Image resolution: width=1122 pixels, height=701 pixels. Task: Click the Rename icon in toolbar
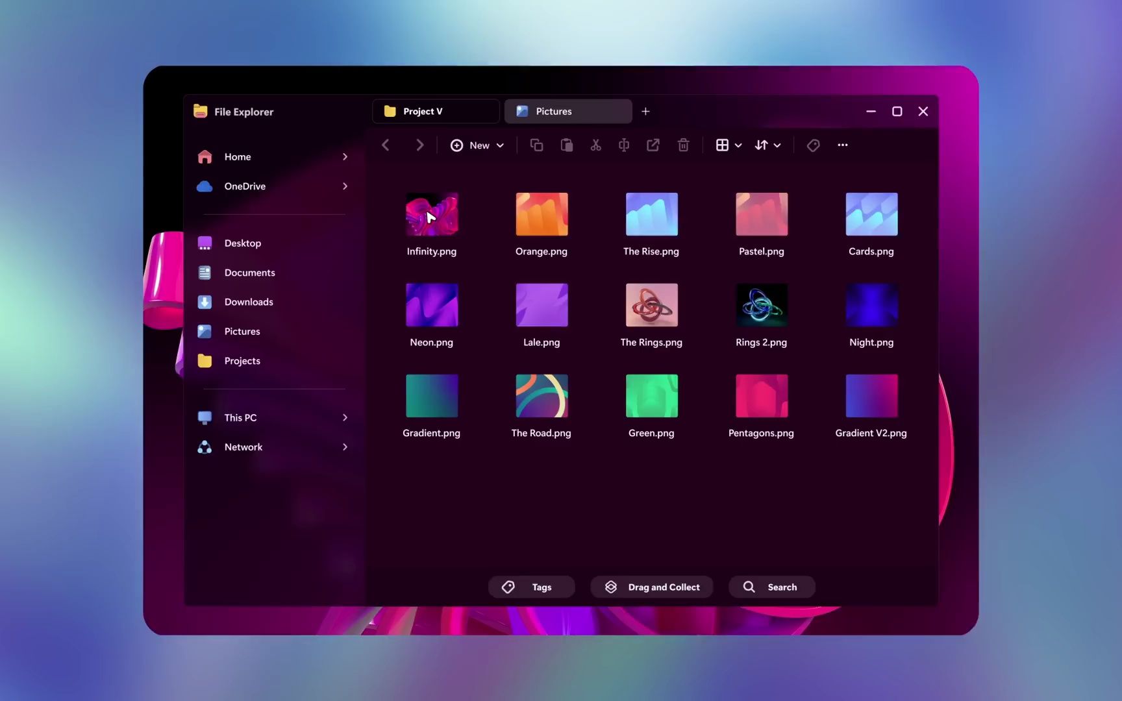624,145
